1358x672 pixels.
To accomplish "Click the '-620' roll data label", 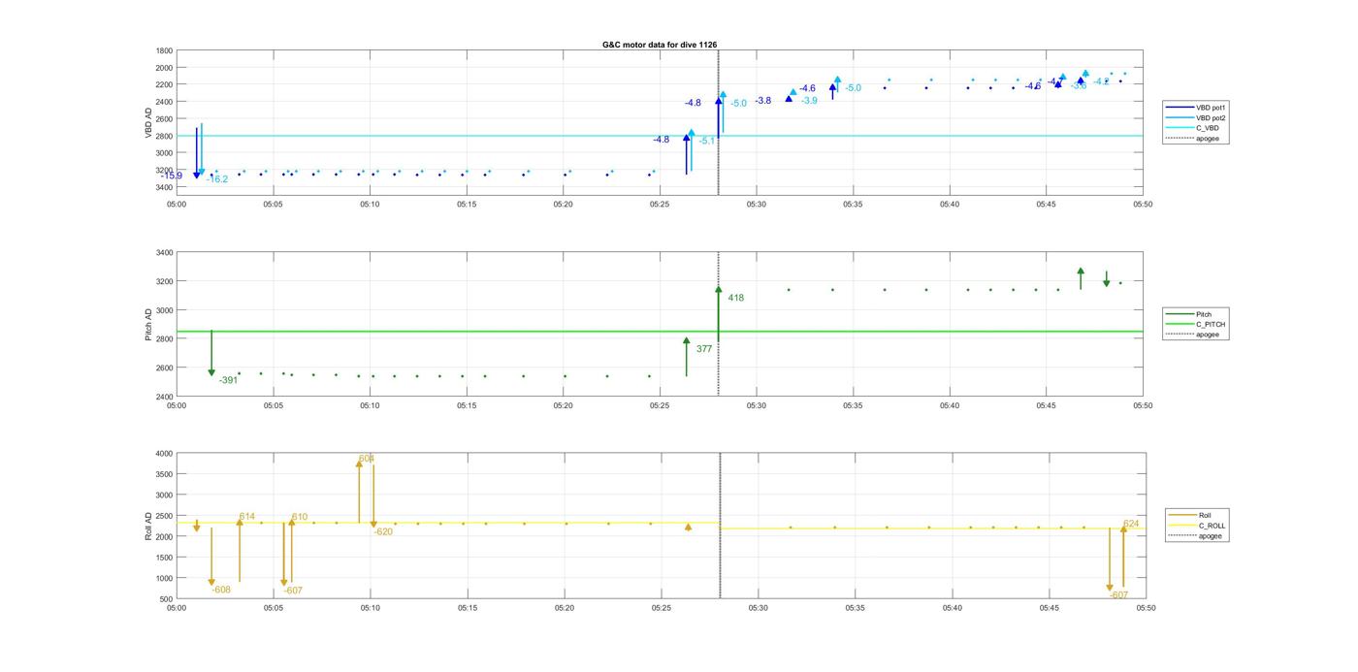I will pyautogui.click(x=384, y=531).
